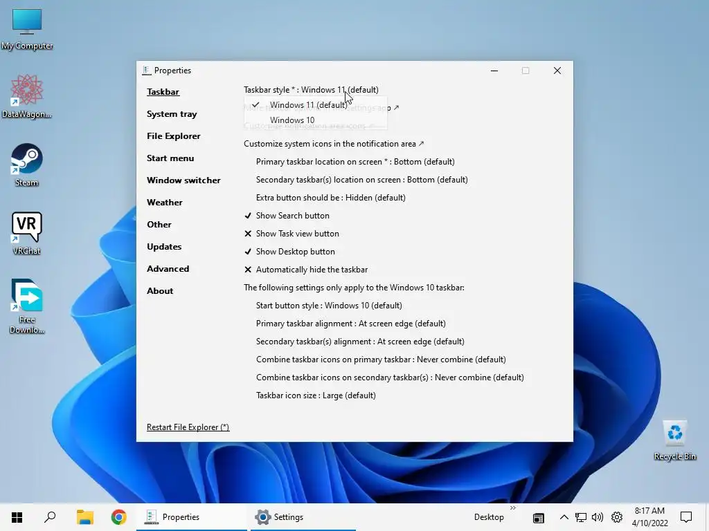Open the Window switcher section
The image size is (709, 531).
(183, 180)
